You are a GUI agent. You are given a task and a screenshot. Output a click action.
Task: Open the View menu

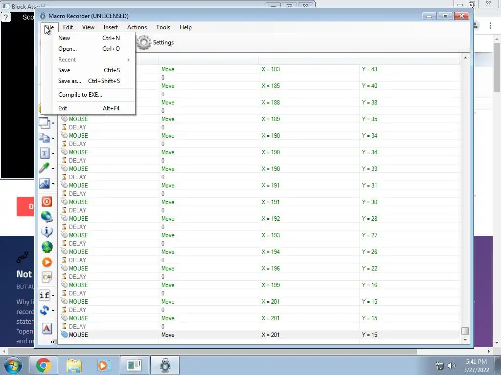click(x=88, y=27)
